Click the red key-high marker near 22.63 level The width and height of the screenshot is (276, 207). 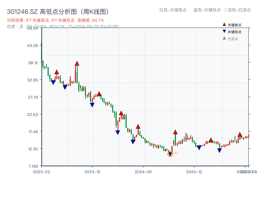point(121,113)
